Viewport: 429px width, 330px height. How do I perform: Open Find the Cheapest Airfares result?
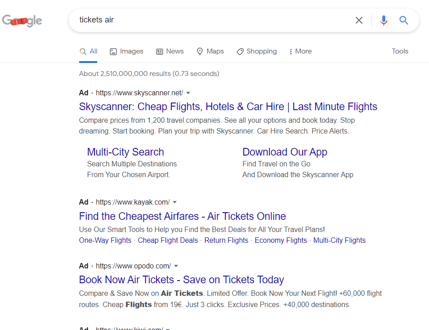coord(182,216)
